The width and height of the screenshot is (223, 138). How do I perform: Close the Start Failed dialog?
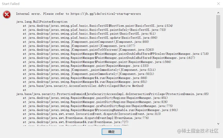(218, 4)
